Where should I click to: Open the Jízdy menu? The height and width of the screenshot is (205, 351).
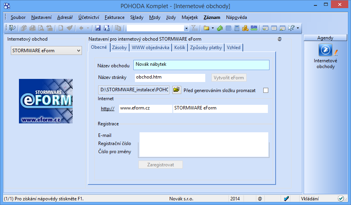(x=171, y=17)
